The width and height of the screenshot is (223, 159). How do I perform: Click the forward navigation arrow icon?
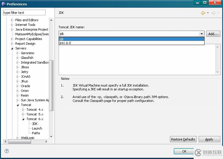(x=214, y=13)
